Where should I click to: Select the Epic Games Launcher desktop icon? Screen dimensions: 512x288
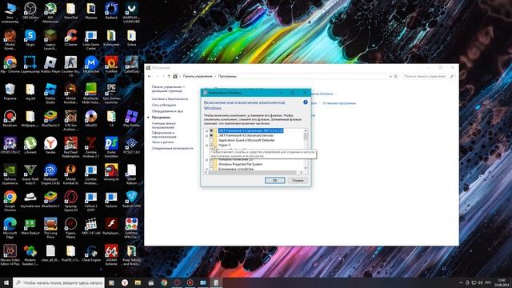[111, 94]
